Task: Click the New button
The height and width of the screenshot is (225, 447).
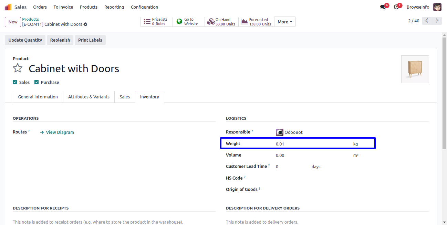Action: coord(13,22)
